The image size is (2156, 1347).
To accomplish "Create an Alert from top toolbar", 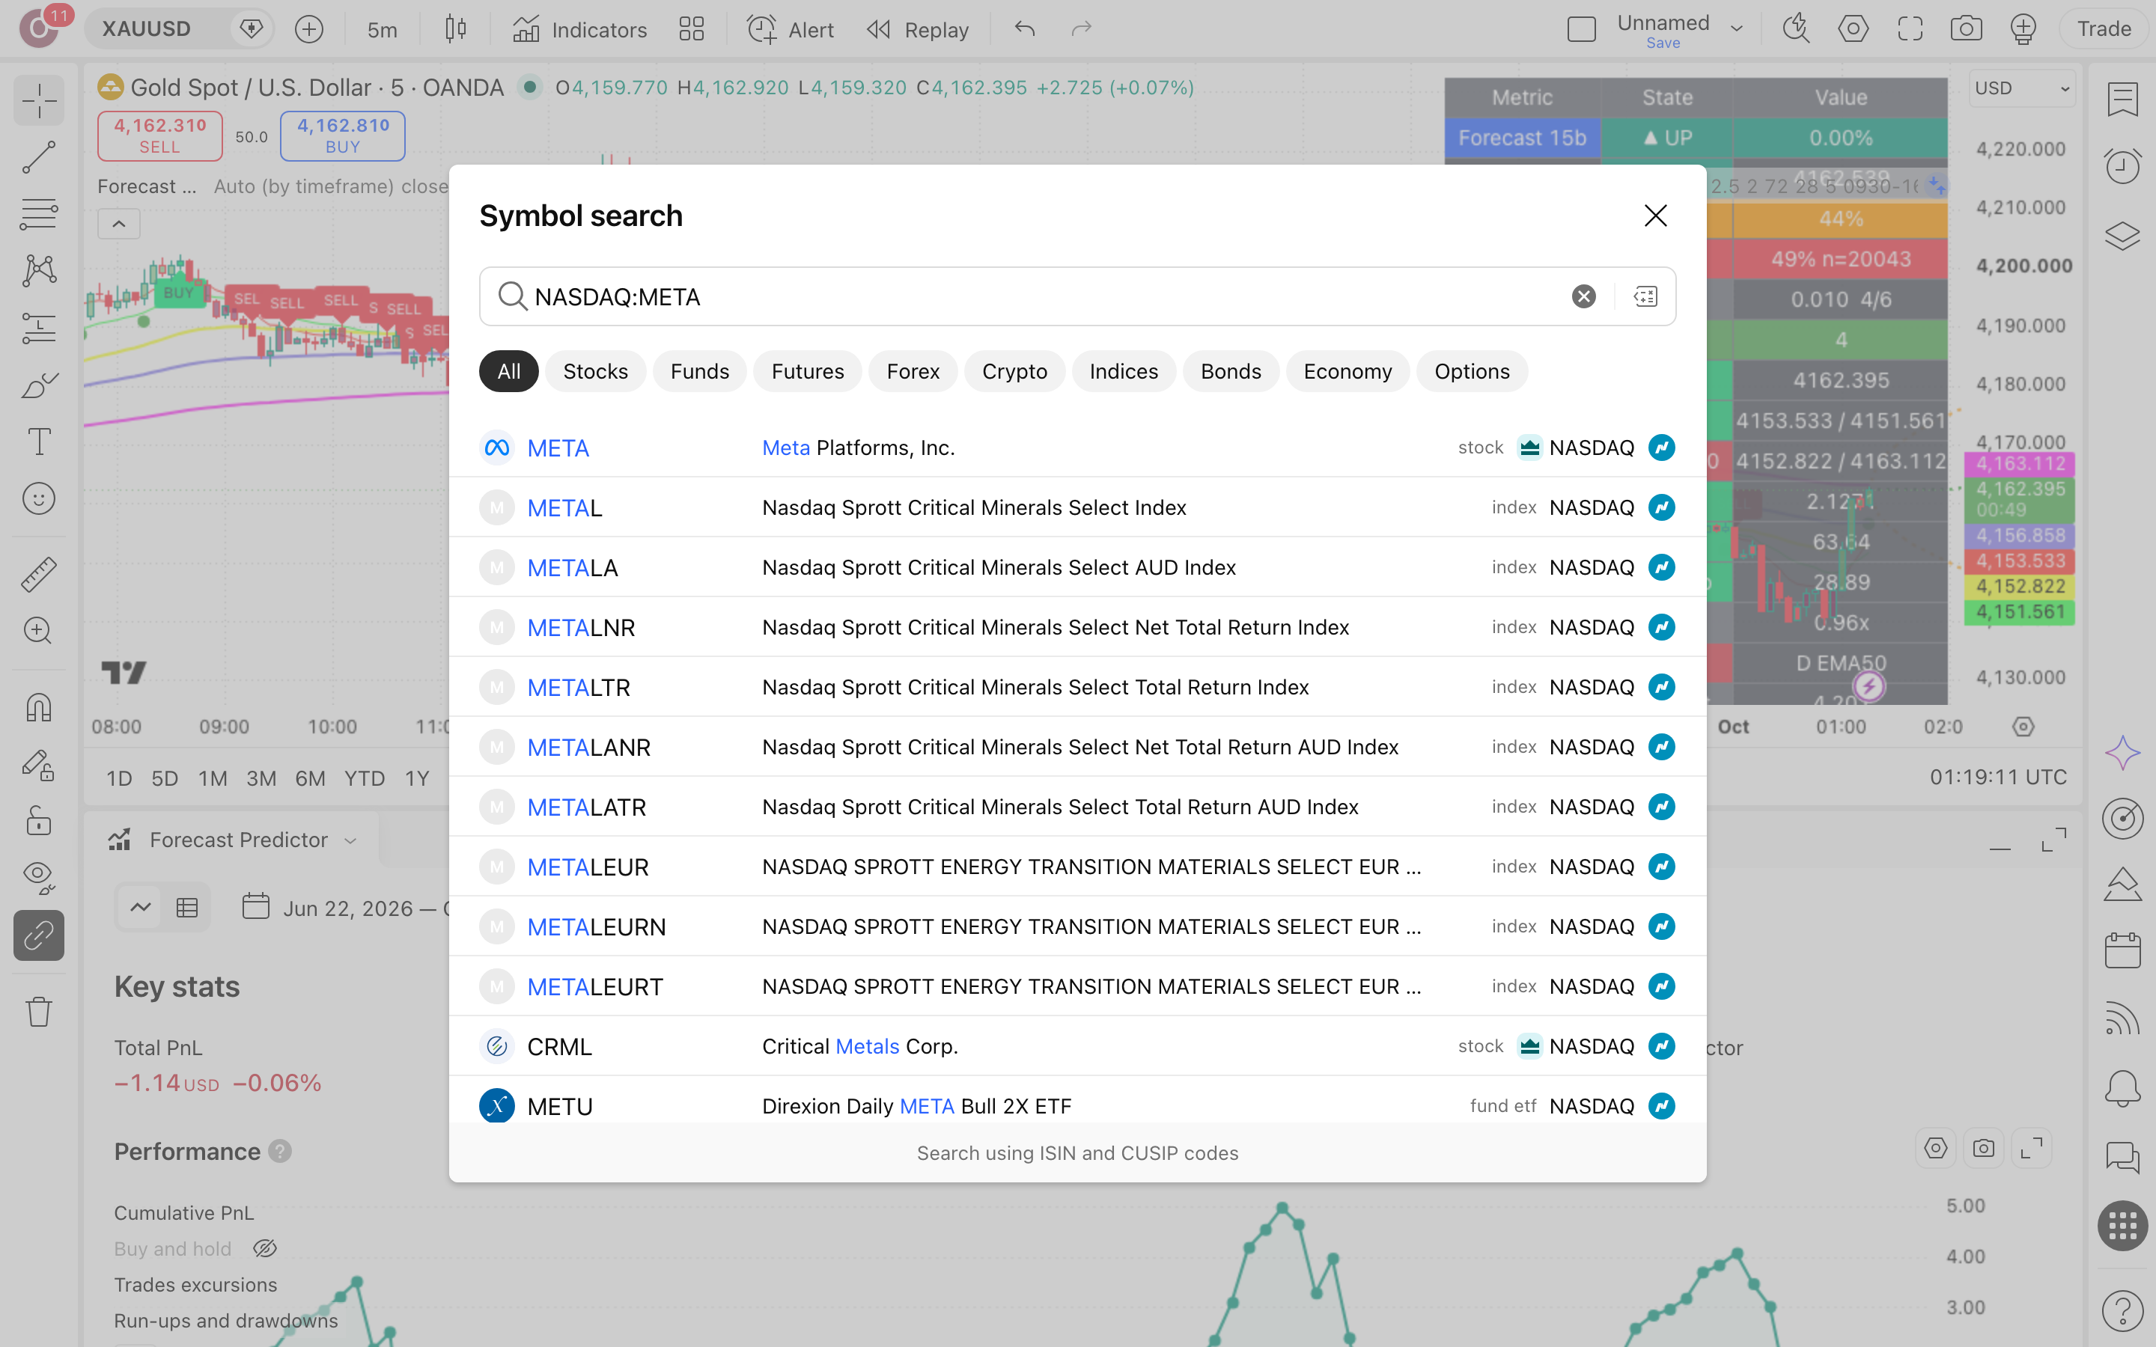I will click(791, 29).
